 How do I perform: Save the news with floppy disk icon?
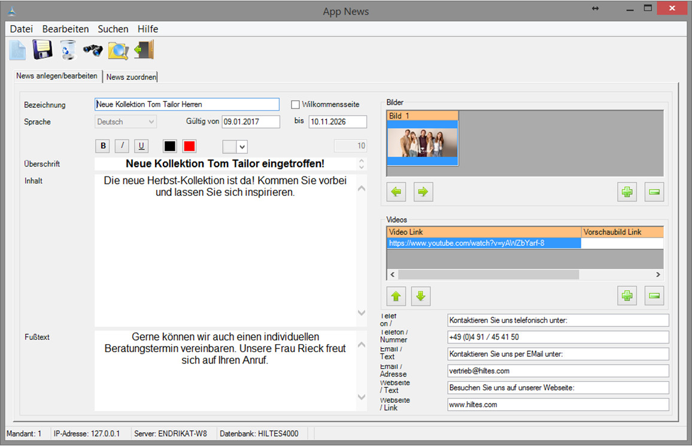point(43,50)
